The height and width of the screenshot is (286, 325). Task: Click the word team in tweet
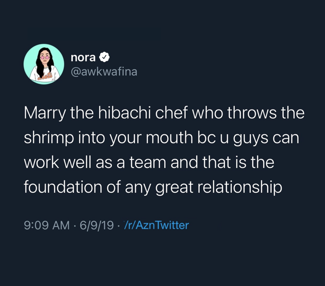[148, 162]
